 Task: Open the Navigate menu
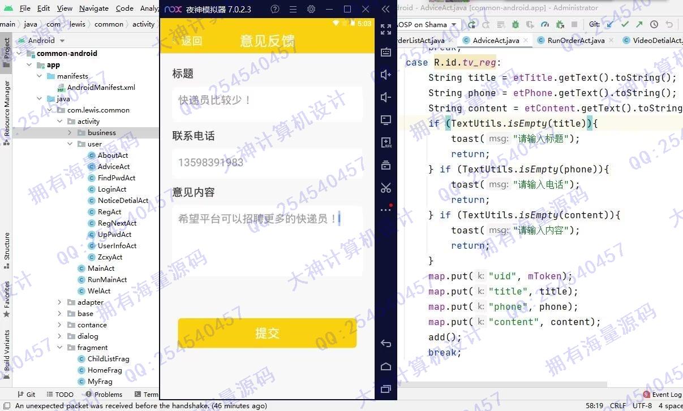click(x=94, y=8)
